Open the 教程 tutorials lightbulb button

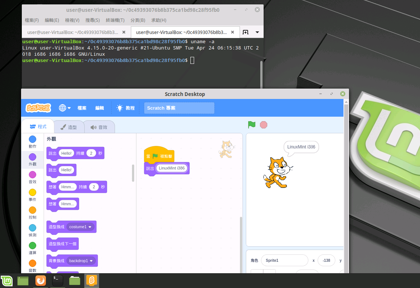126,108
